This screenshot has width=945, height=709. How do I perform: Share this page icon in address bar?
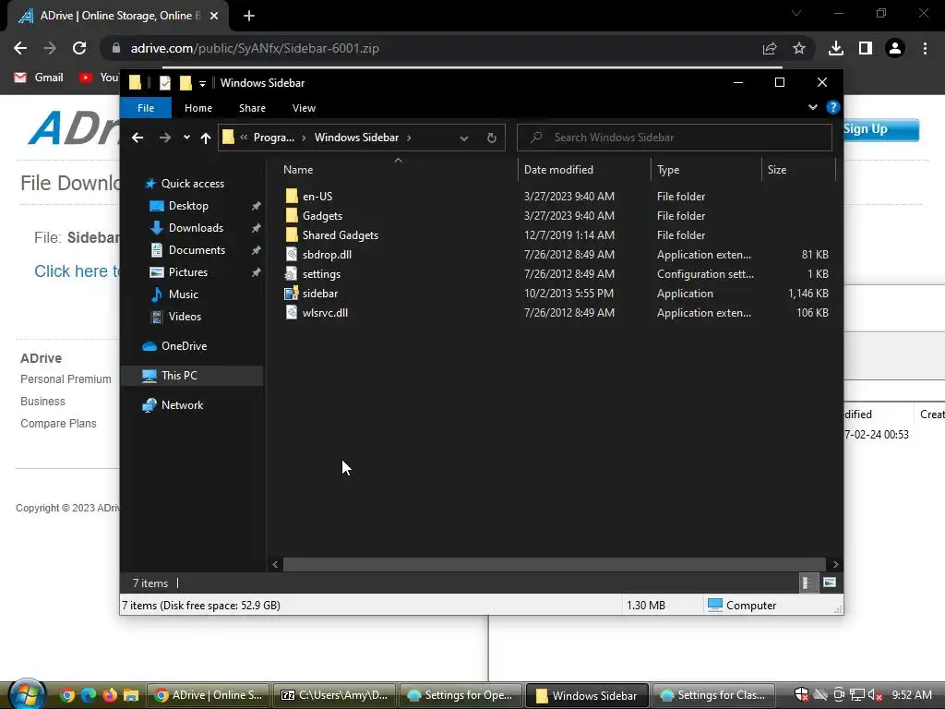[x=770, y=48]
